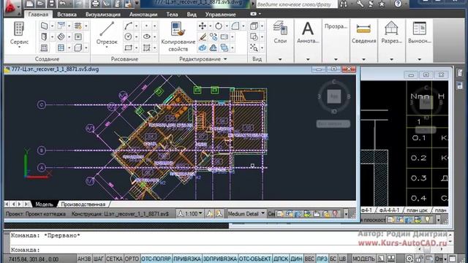468x263 pixels.
Task: Open the Разрез... section panel
Action: pyautogui.click(x=391, y=32)
